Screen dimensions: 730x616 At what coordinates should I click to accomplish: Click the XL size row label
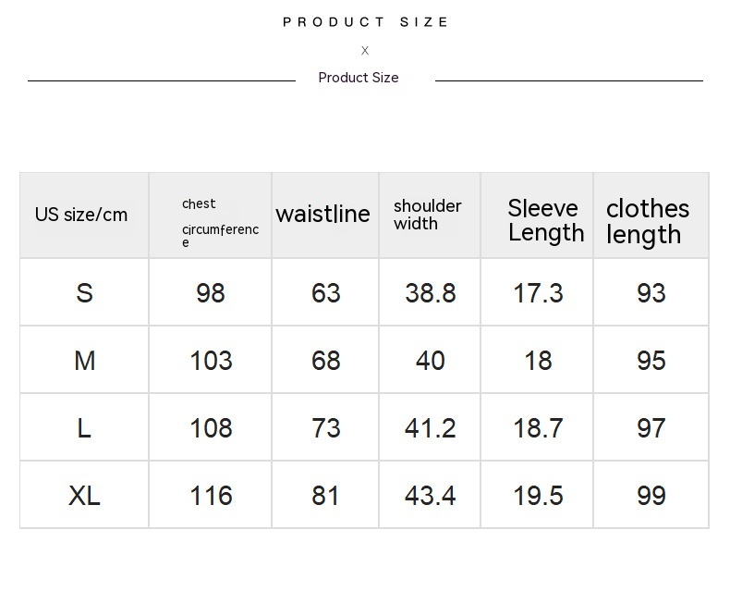pos(84,496)
